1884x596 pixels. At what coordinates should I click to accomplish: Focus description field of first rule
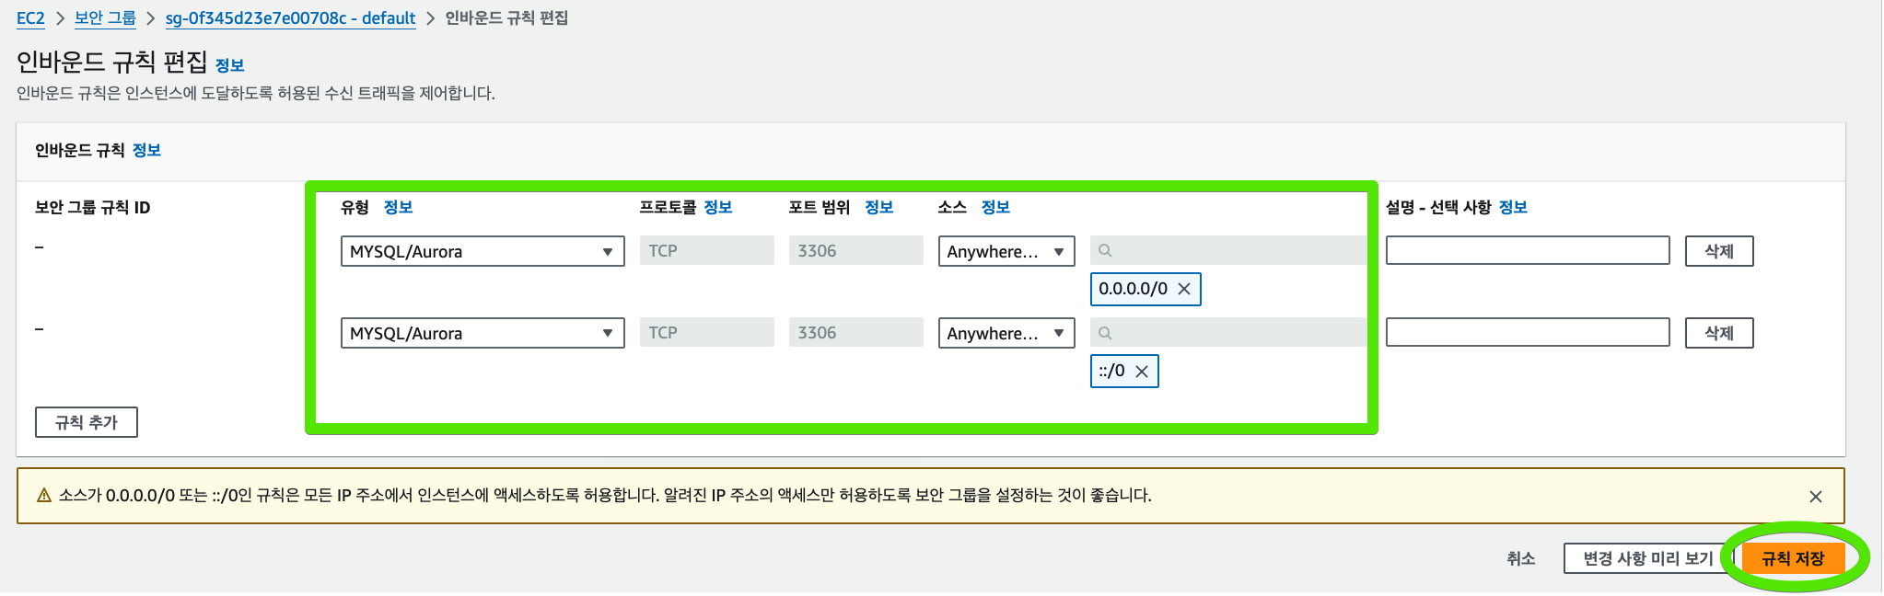pos(1528,250)
